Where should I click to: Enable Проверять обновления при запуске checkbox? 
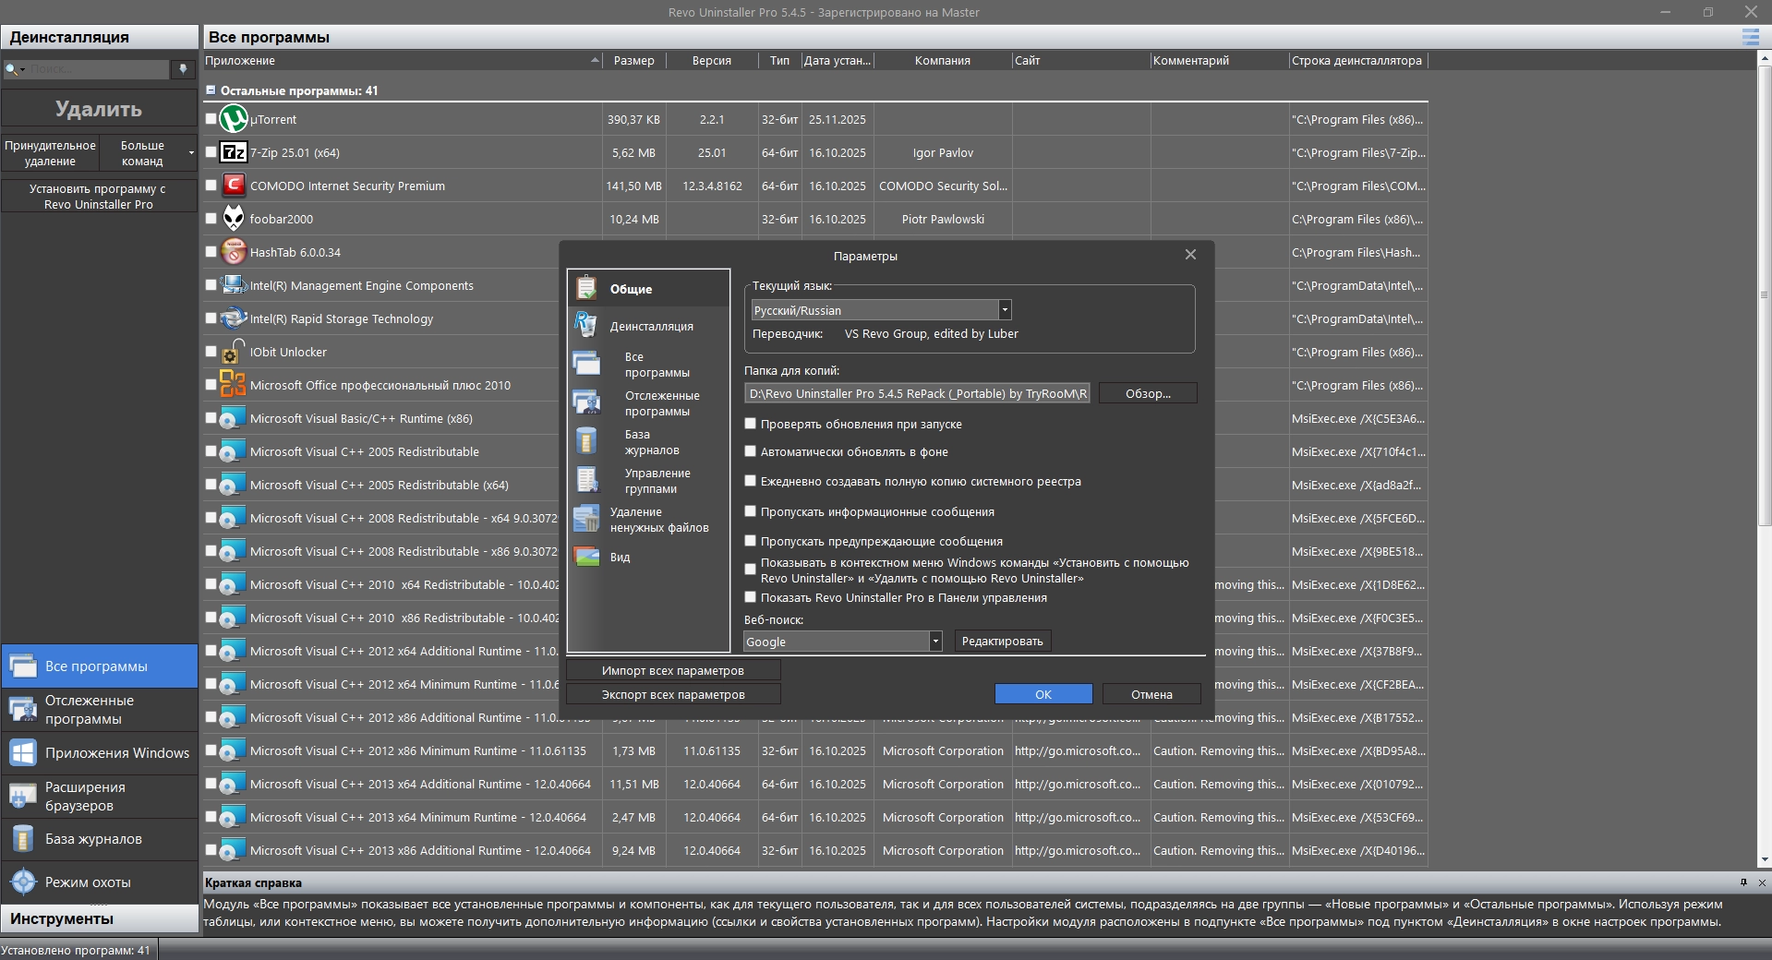click(x=751, y=424)
